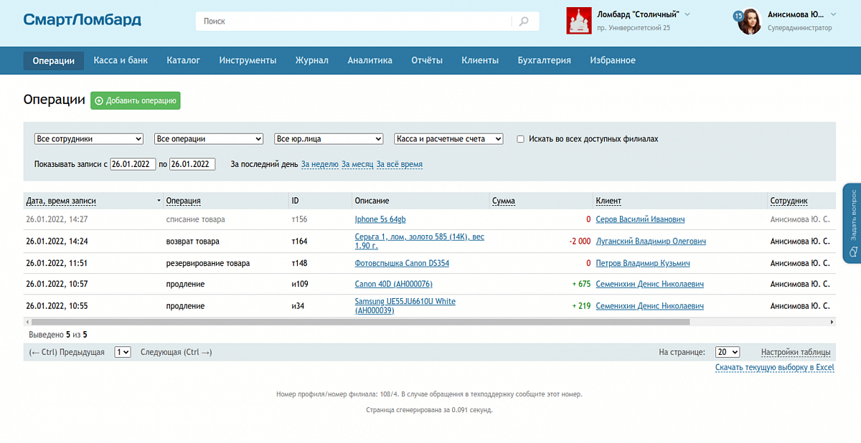
Task: Click the horizontal table scrollbar
Action: [x=359, y=323]
